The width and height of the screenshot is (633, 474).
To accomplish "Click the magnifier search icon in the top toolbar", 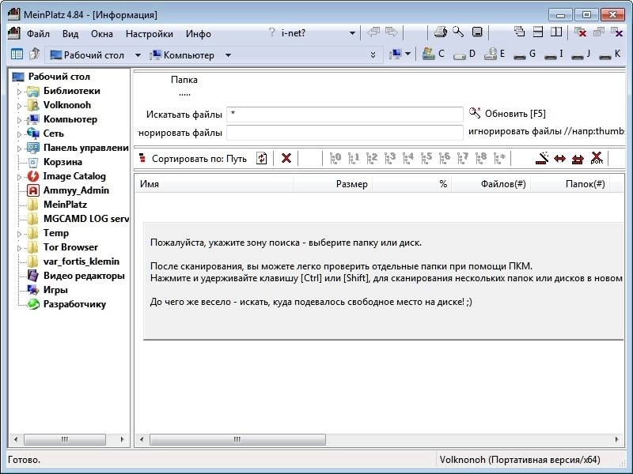I will click(458, 32).
